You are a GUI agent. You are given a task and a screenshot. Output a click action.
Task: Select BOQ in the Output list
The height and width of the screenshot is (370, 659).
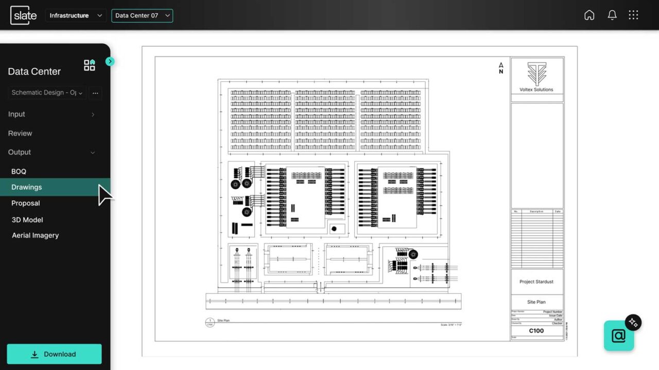click(x=19, y=171)
